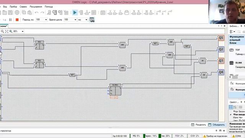245x138 pixels.
Task: Select the BLINK1 block on the canvas
Action: 115,89
